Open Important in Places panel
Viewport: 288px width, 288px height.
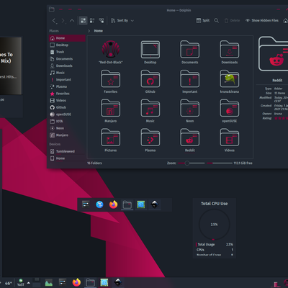tap(67, 80)
